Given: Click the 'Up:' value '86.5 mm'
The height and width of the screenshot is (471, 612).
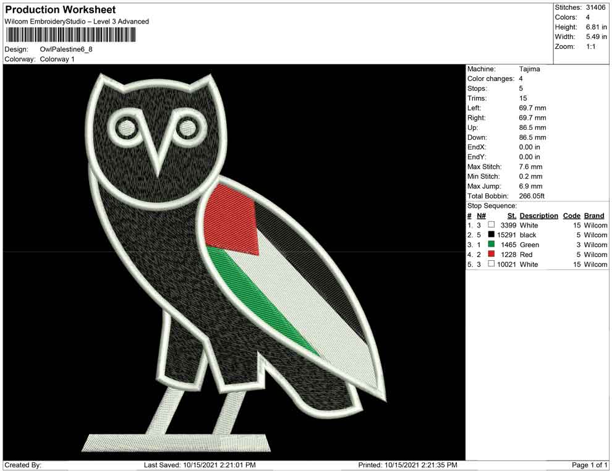Looking at the screenshot, I should pos(532,127).
